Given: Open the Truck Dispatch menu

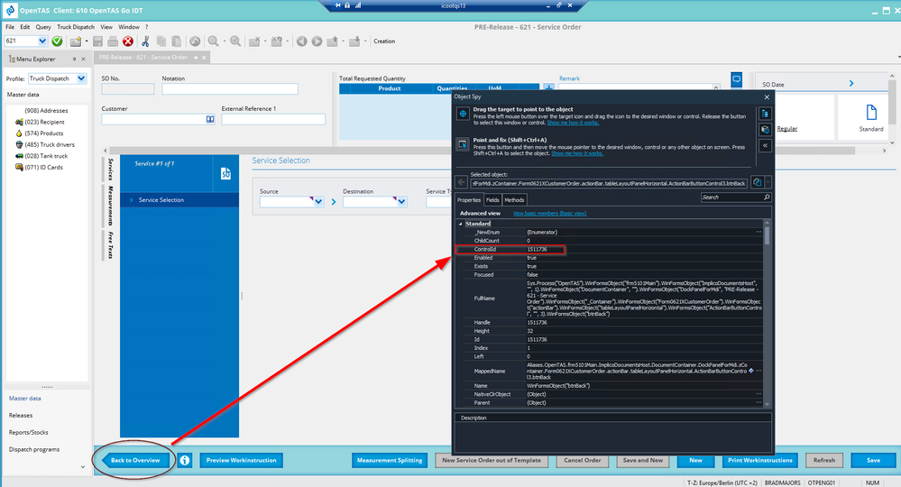Looking at the screenshot, I should tap(77, 27).
